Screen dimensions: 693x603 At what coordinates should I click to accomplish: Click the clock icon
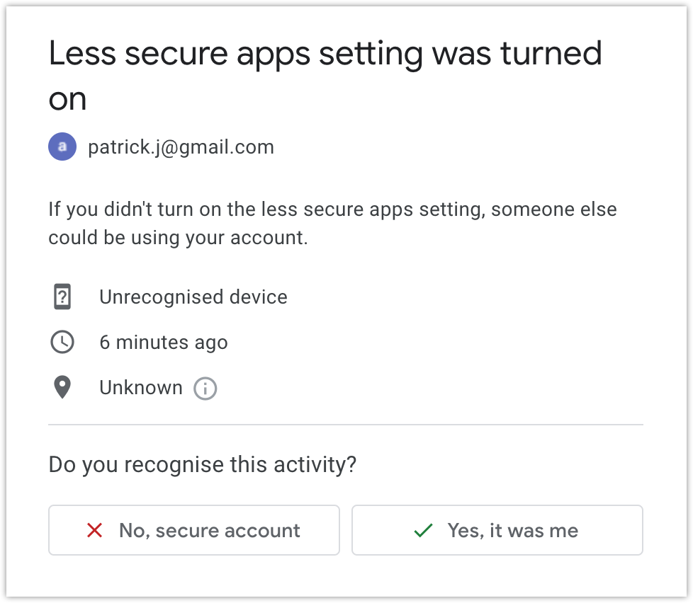point(62,343)
